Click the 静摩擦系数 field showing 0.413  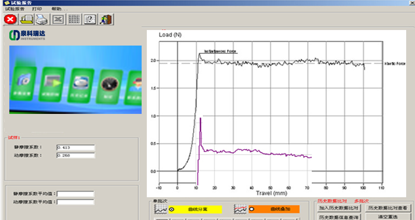coord(76,148)
